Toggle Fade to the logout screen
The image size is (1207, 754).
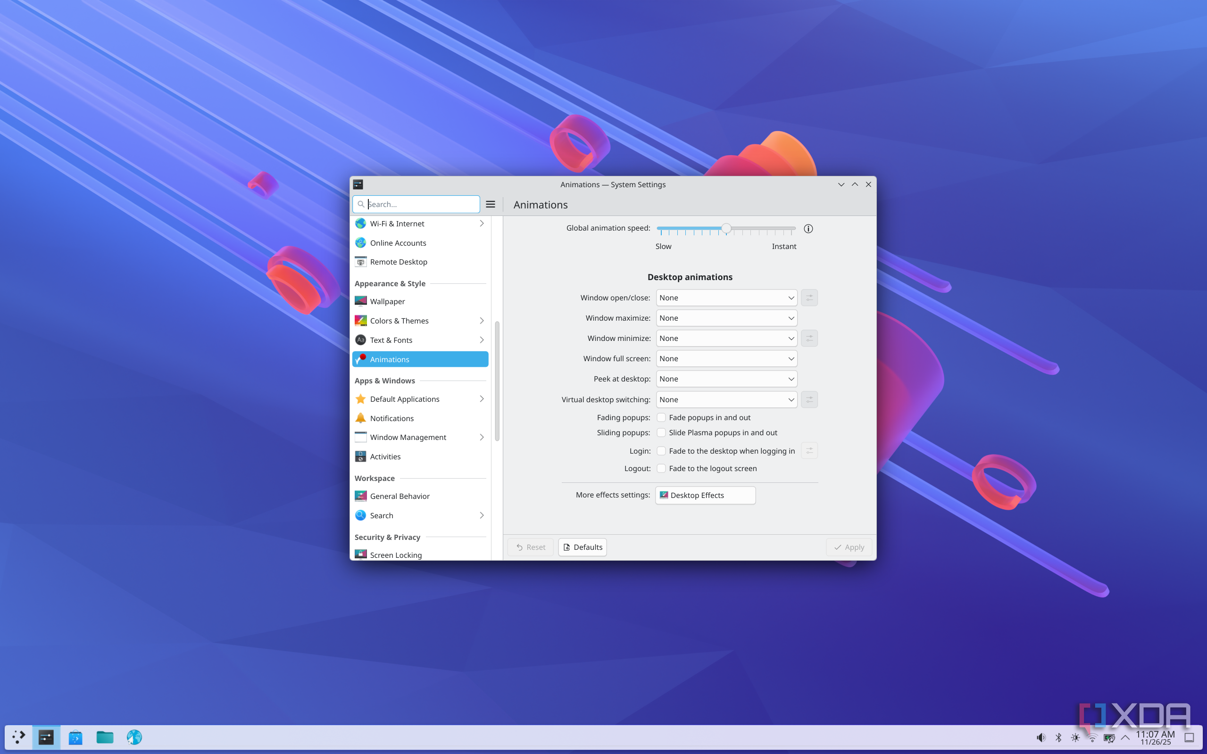tap(661, 468)
